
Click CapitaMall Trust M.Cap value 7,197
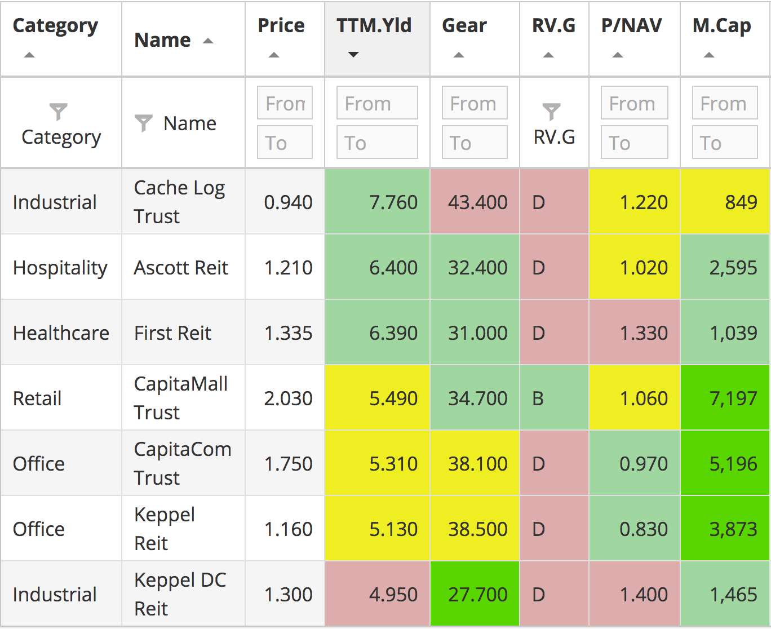(732, 398)
